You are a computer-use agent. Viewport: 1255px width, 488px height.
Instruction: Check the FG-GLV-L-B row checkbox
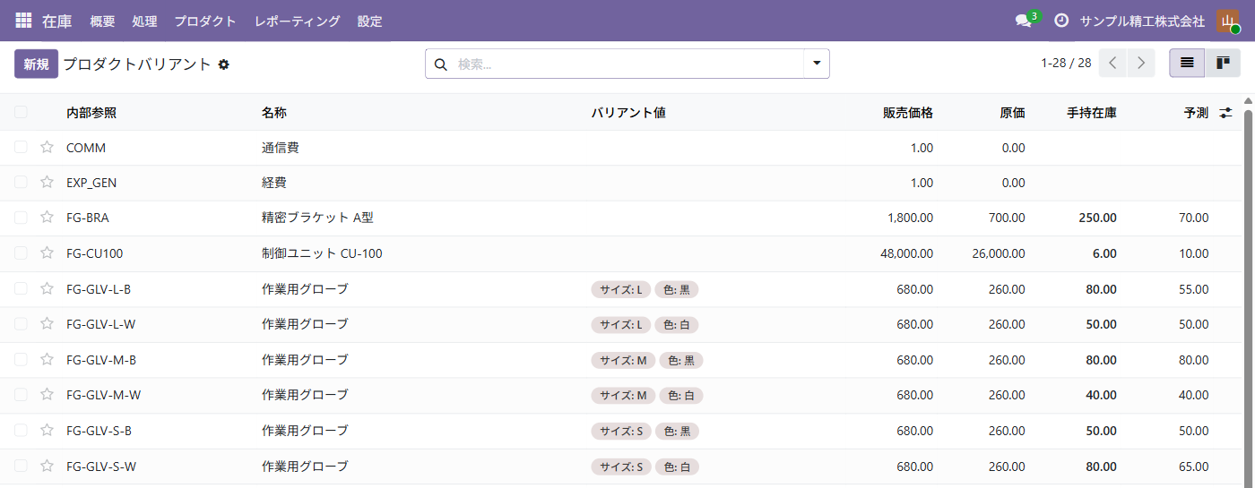[x=21, y=288]
